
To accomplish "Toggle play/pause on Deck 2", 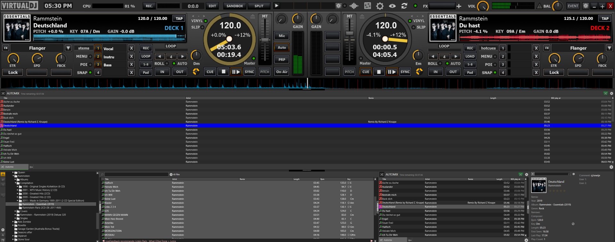I will 392,72.
